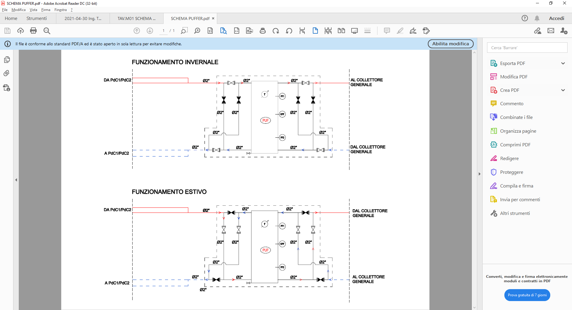Viewport: 572px width, 310px height.
Task: Open the find text magnifier
Action: 47,31
